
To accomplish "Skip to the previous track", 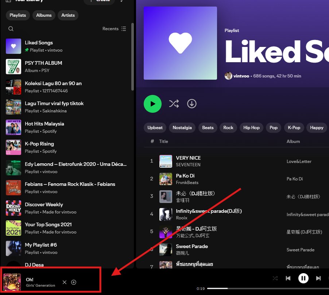I will click(288, 278).
